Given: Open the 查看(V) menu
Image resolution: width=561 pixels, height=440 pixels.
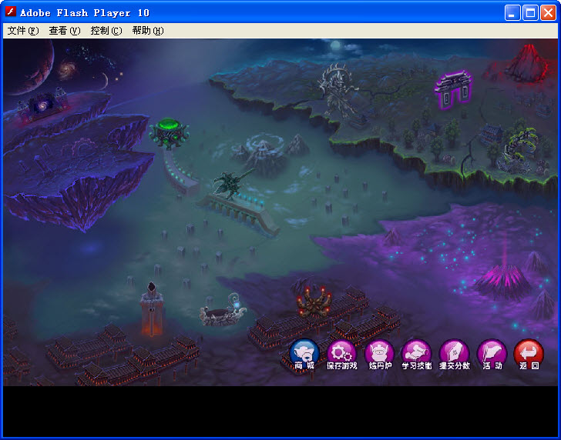Looking at the screenshot, I should coord(65,31).
